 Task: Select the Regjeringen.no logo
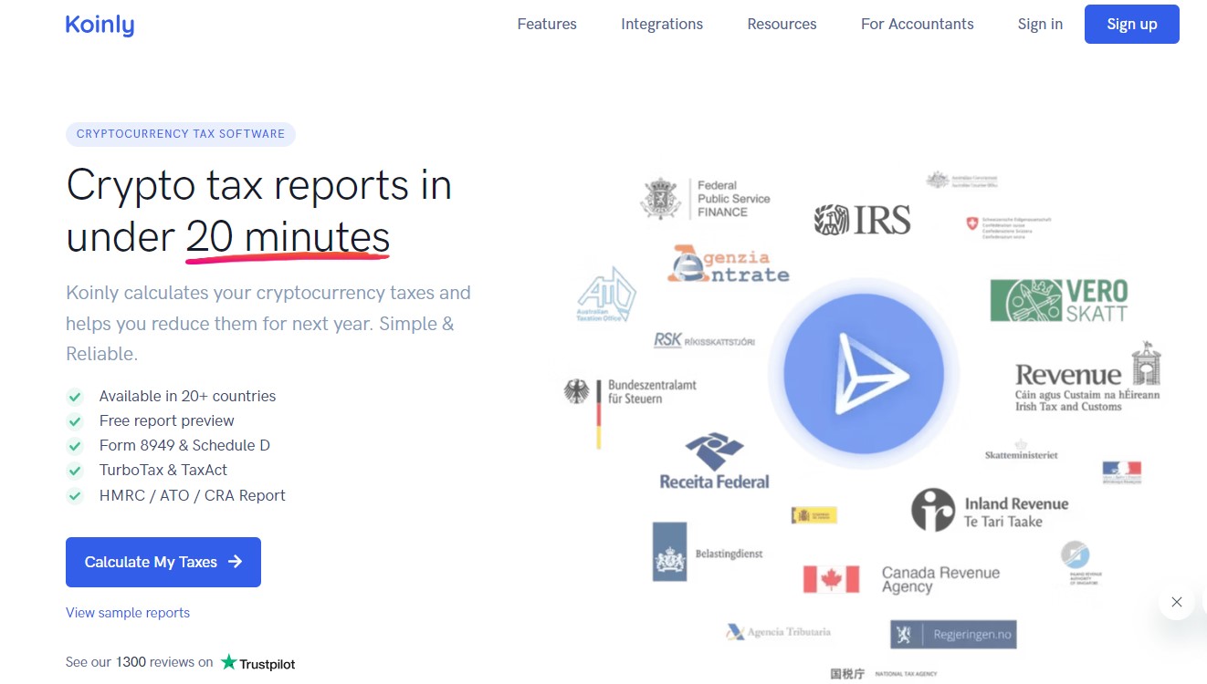952,635
